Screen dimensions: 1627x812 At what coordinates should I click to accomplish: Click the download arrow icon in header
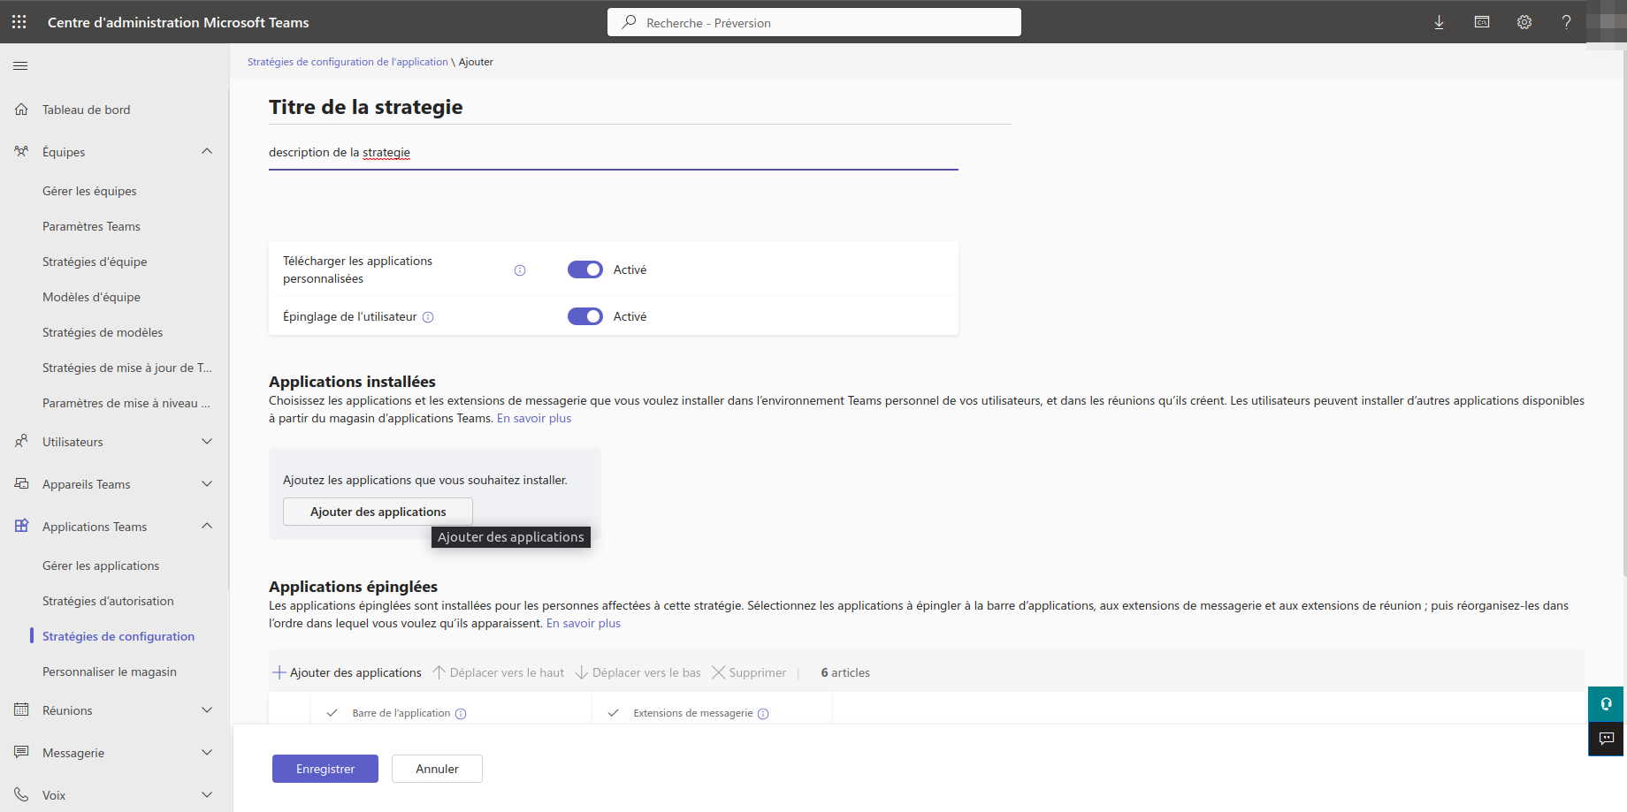pos(1439,22)
